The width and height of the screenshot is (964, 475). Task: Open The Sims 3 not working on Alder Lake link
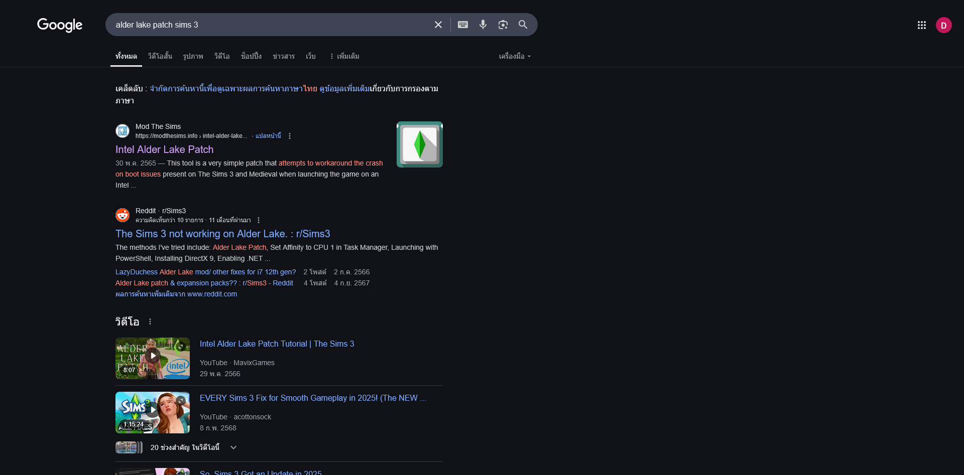tap(223, 234)
